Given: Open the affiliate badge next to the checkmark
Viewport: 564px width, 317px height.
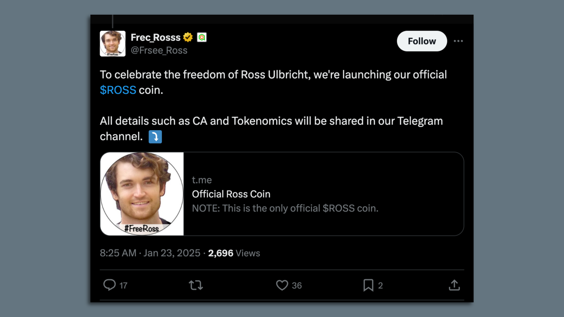Looking at the screenshot, I should click(x=202, y=37).
